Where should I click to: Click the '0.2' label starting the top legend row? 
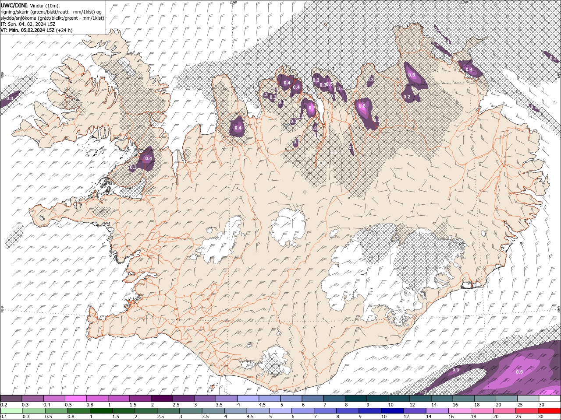[x=4, y=405]
